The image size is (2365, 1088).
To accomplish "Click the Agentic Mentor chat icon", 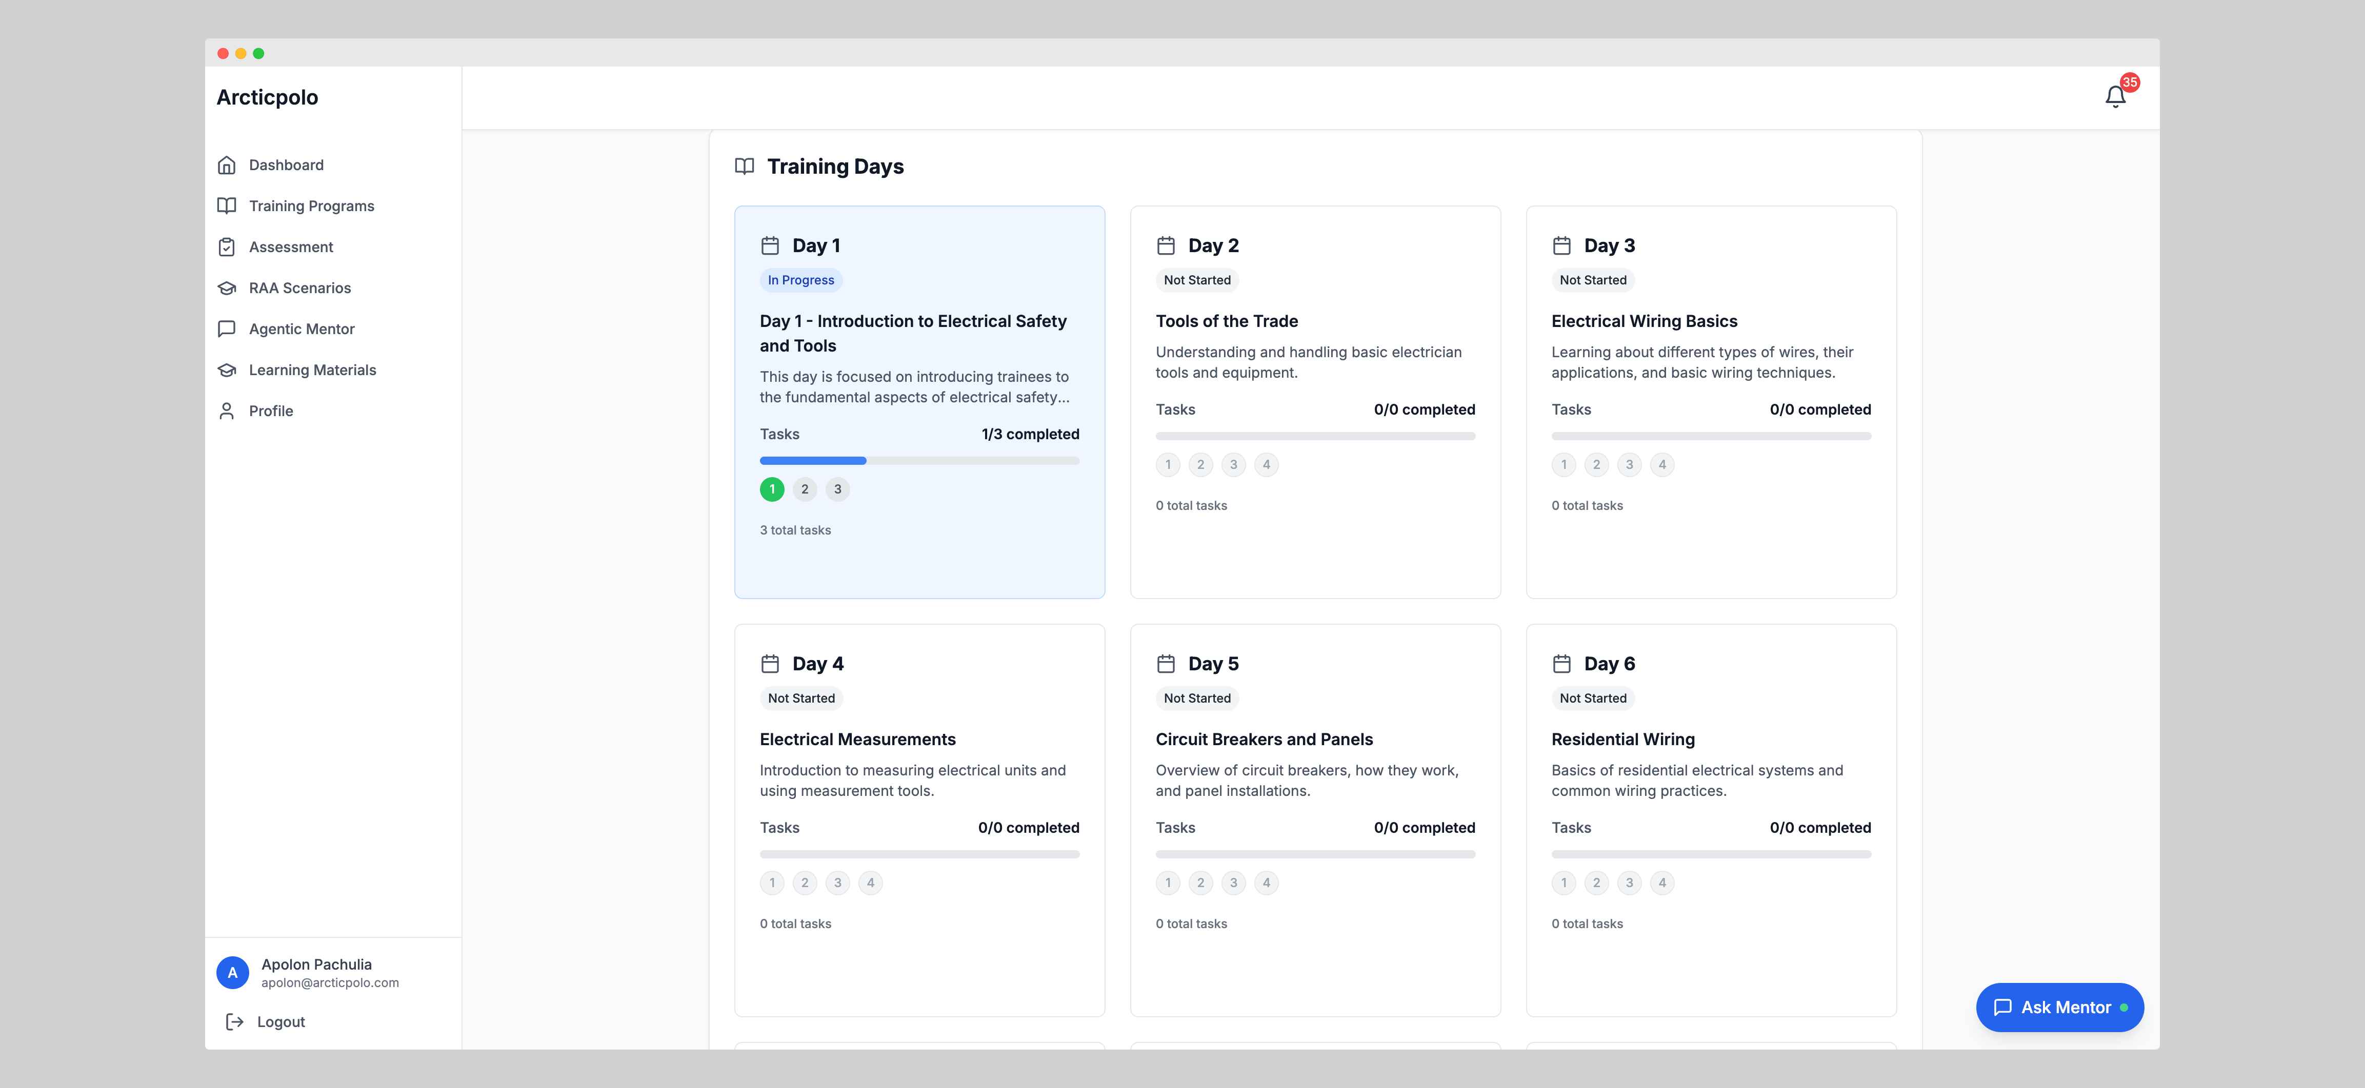I will [227, 329].
